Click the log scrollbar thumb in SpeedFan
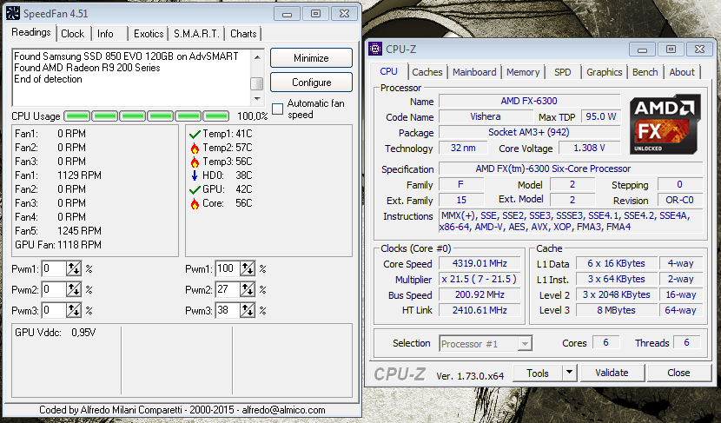The image size is (721, 423). click(x=256, y=83)
